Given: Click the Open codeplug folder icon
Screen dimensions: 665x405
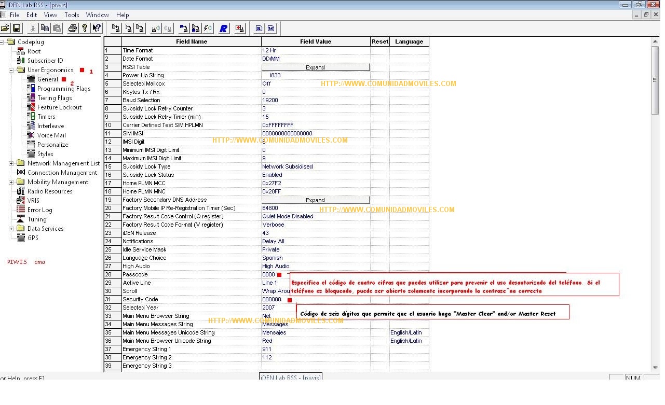Looking at the screenshot, I should (x=5, y=28).
